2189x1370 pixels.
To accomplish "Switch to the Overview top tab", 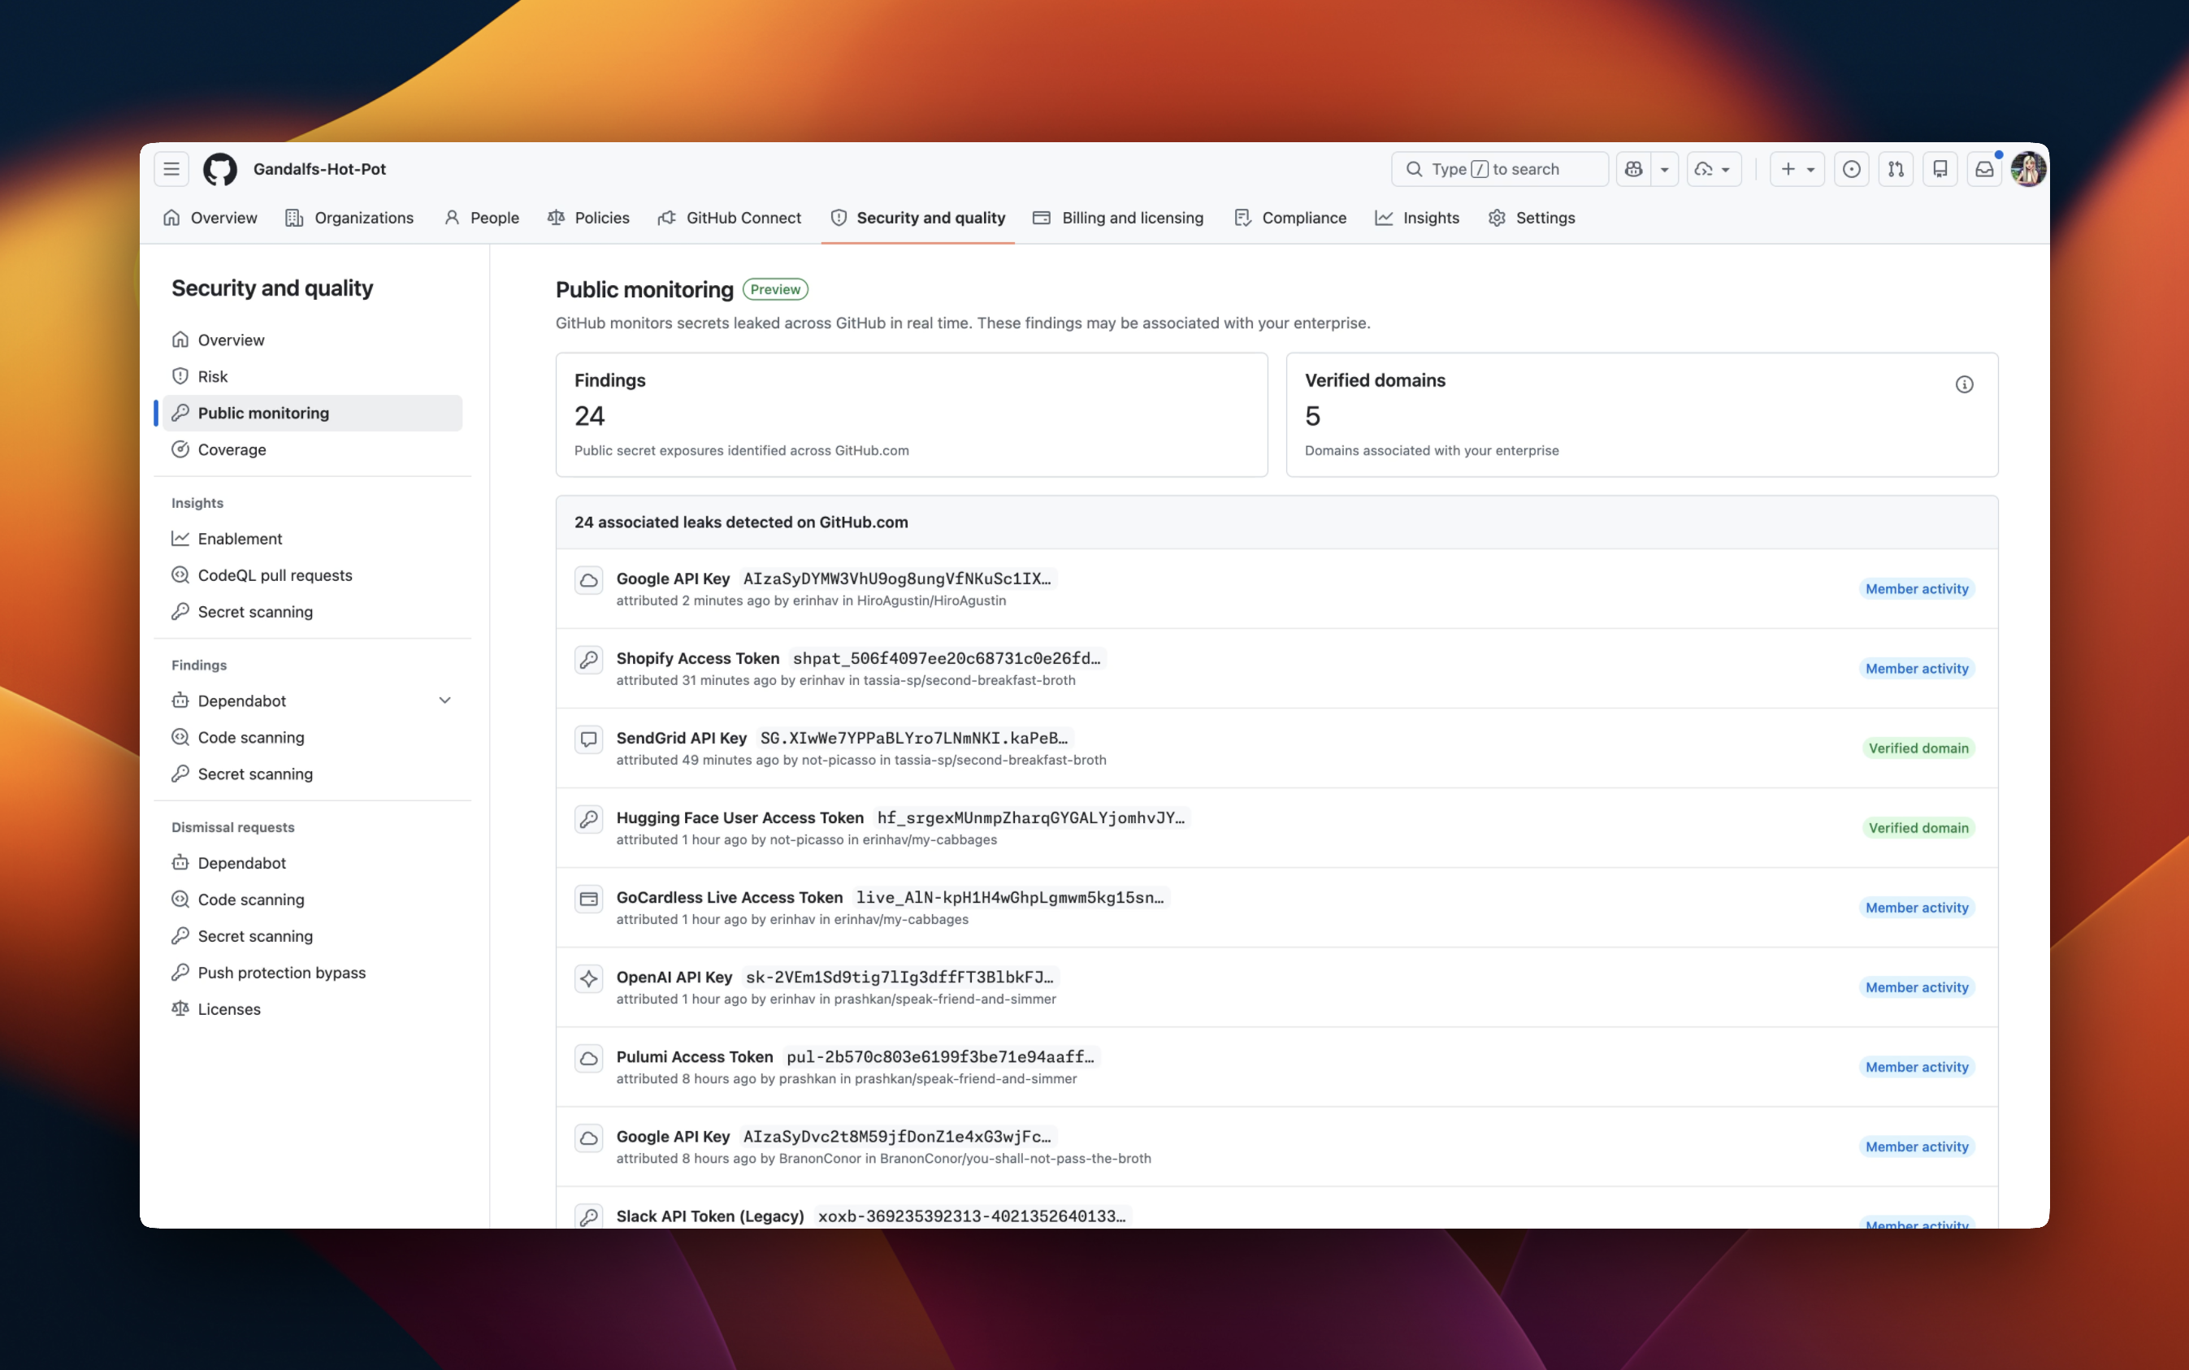I will coord(210,219).
